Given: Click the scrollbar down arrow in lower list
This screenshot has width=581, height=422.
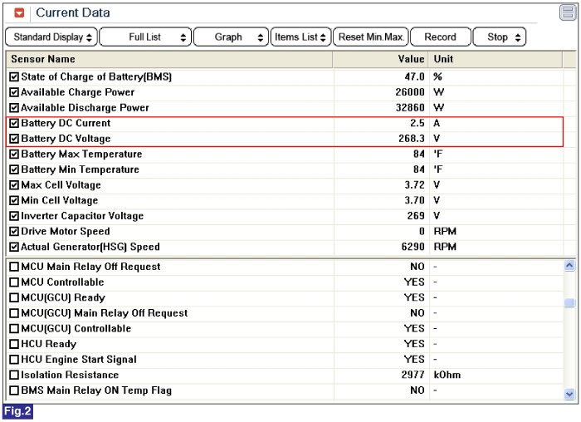Looking at the screenshot, I should [x=569, y=394].
